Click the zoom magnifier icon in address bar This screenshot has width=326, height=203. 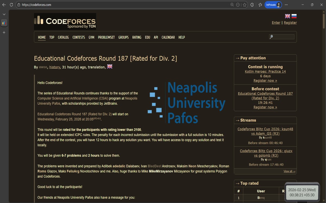tap(232, 5)
